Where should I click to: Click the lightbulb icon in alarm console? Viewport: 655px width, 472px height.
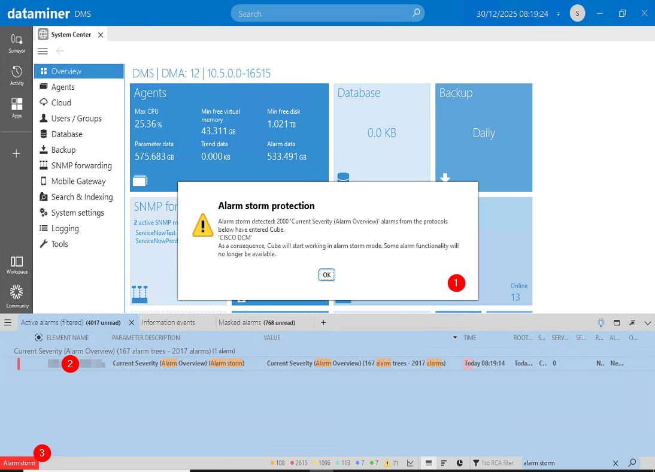pyautogui.click(x=601, y=323)
